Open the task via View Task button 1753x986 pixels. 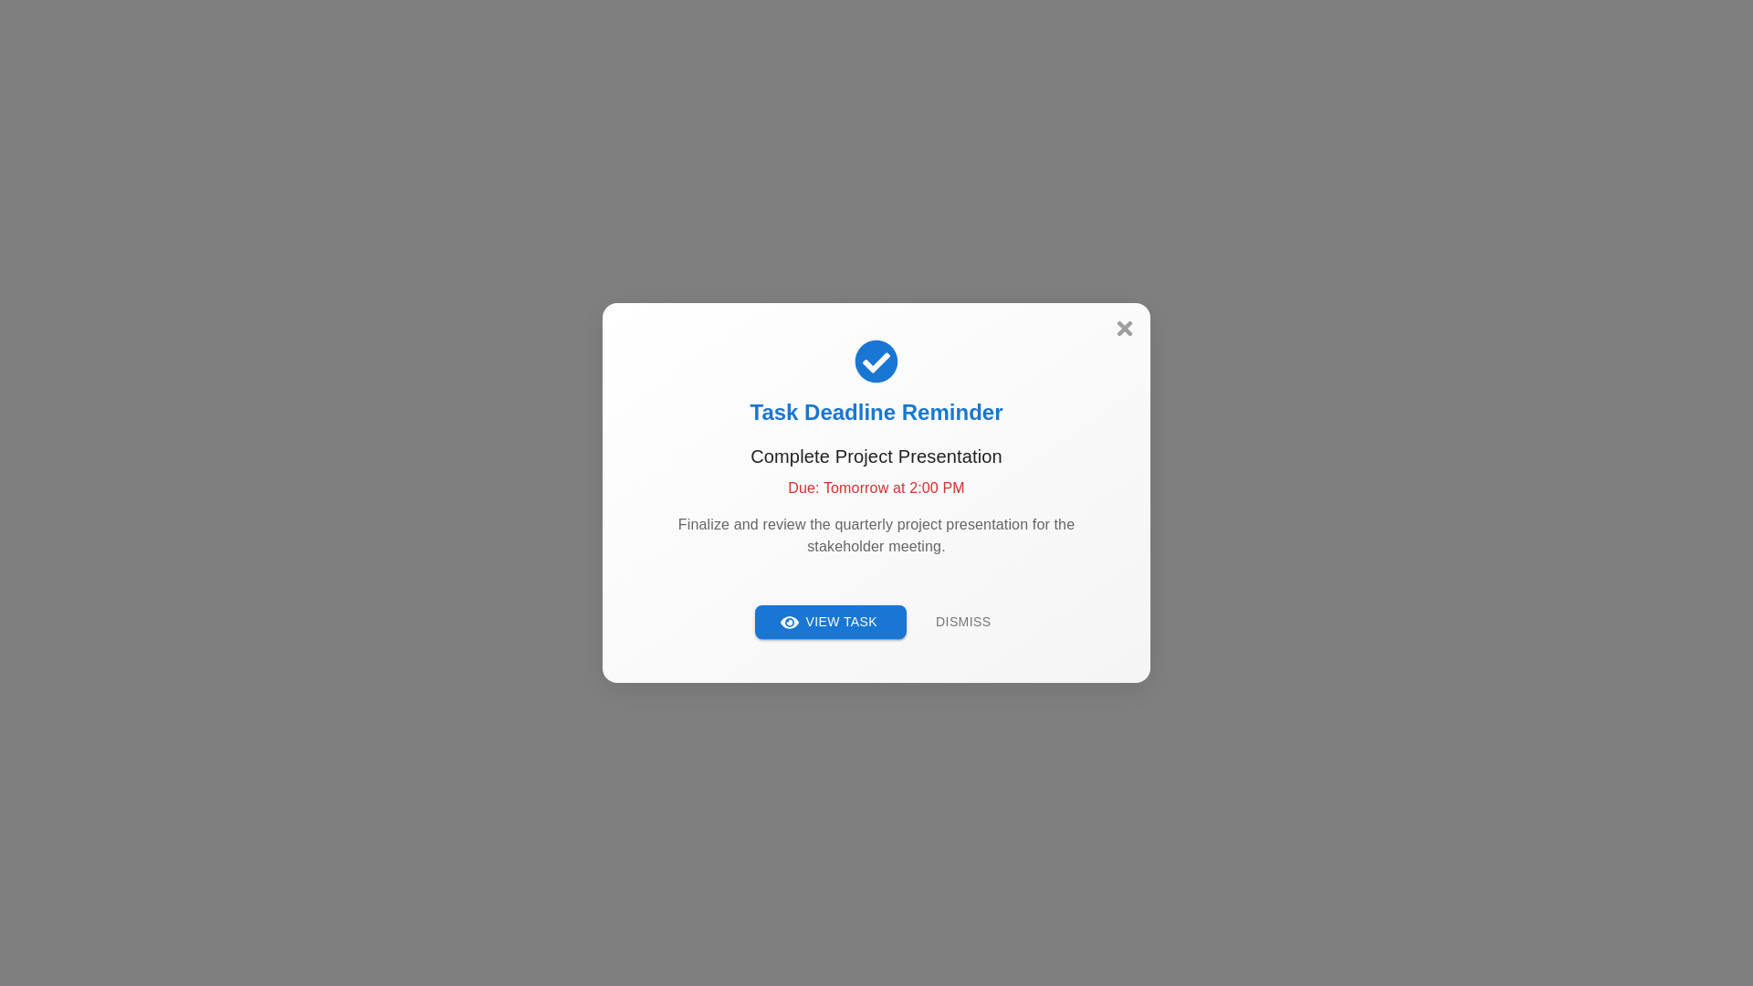click(x=830, y=622)
